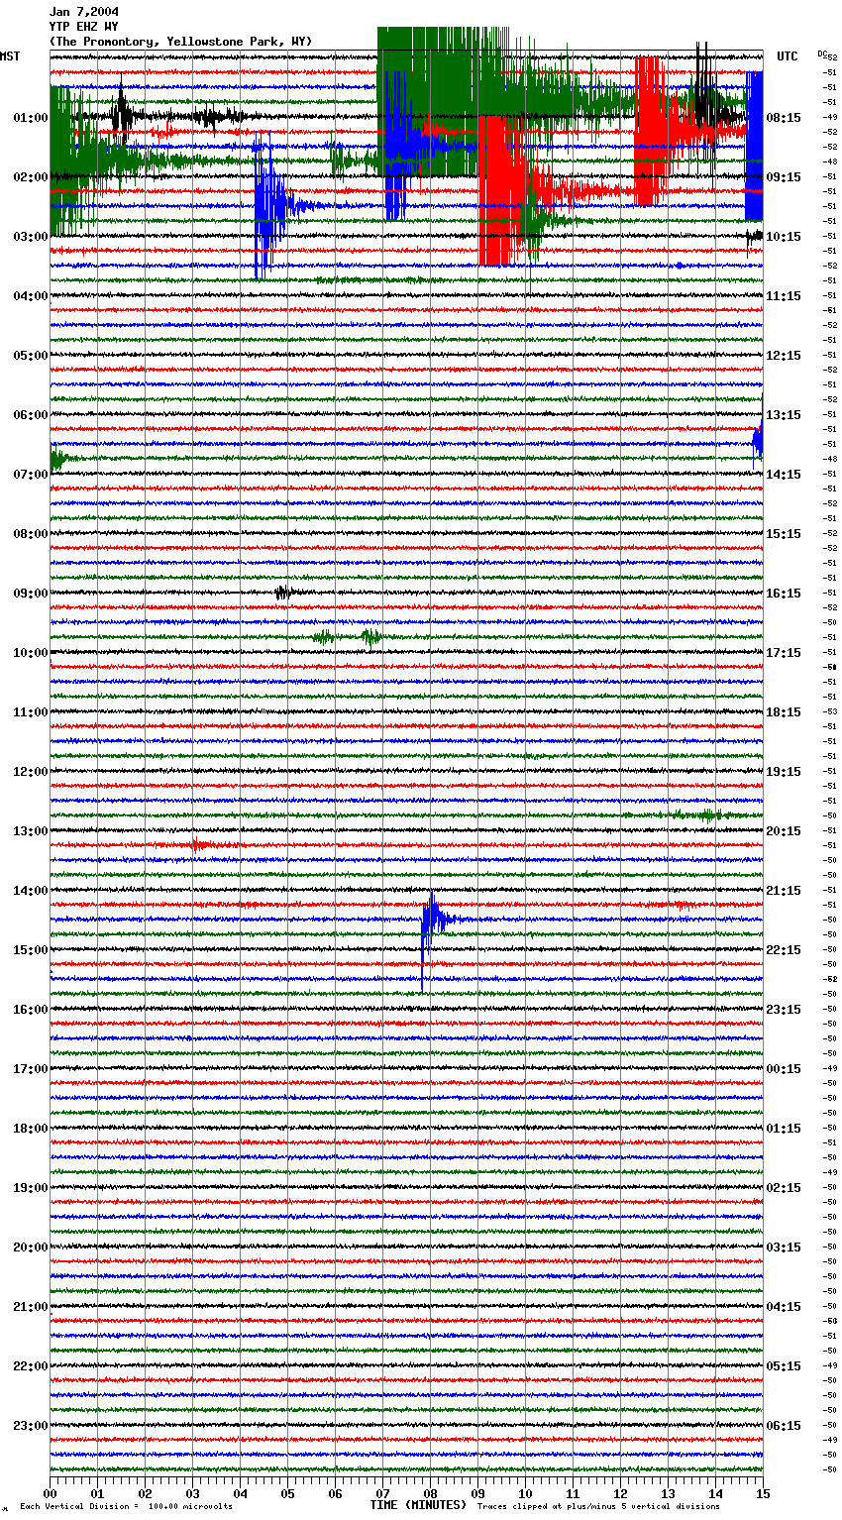This screenshot has width=842, height=1520.
Task: Select the 09:00 MST hour label
Action: tap(31, 594)
